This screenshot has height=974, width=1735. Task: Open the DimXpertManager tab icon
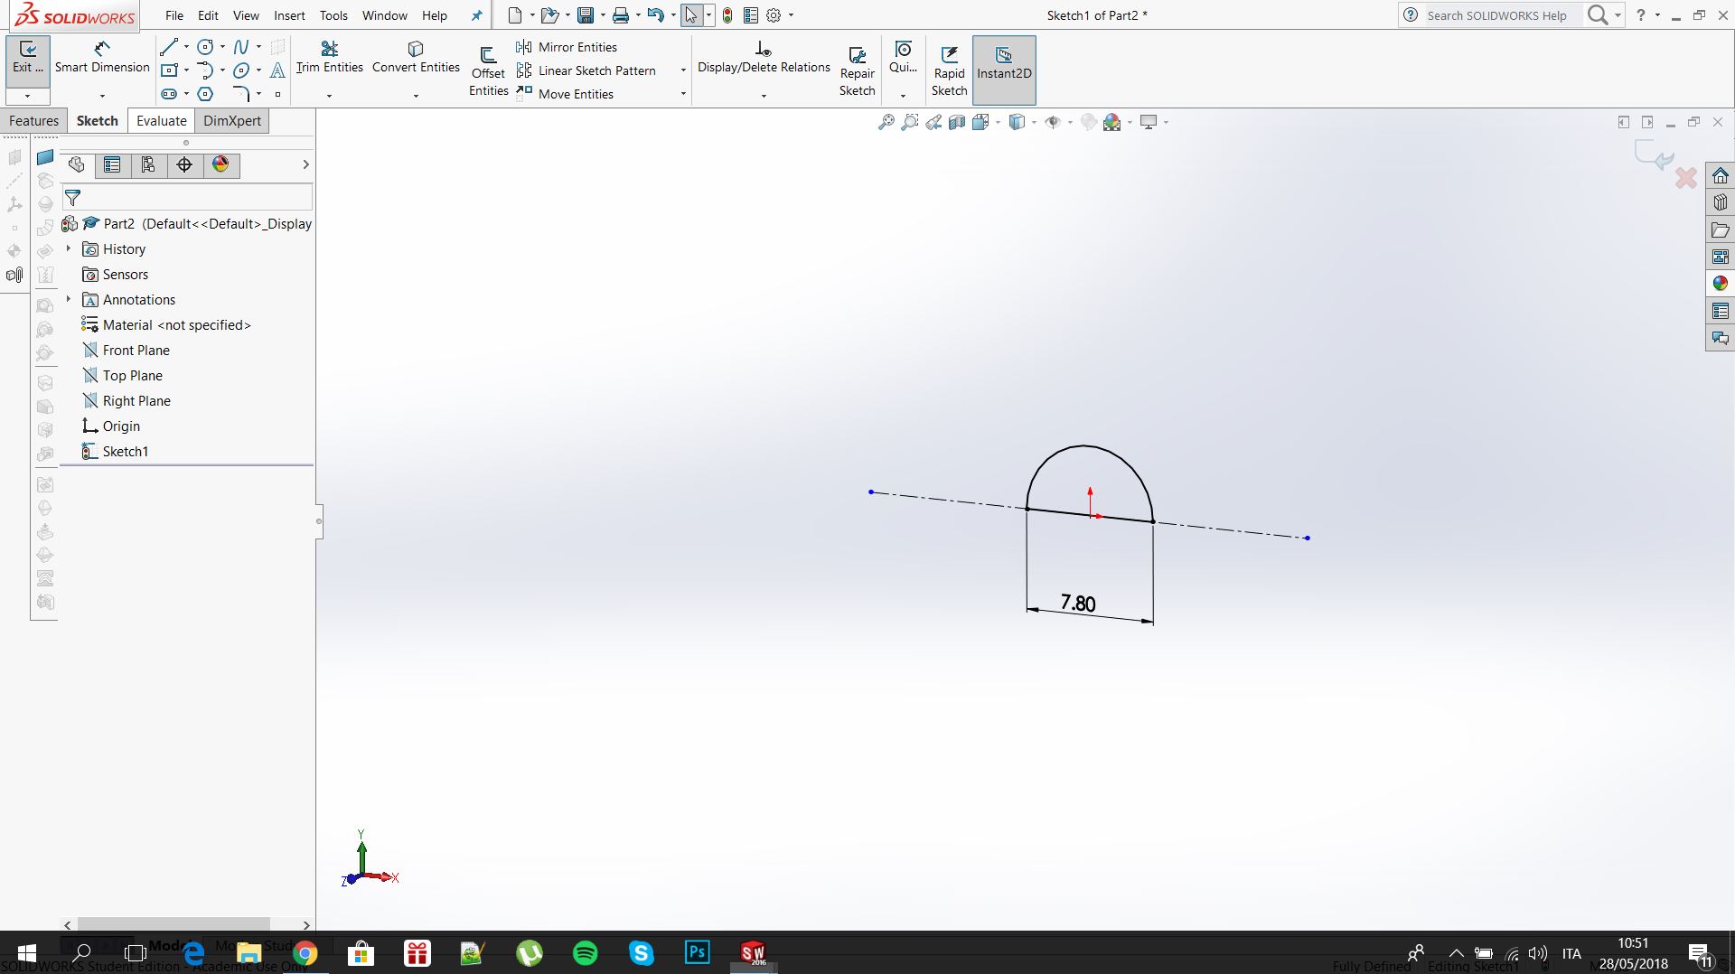[184, 164]
